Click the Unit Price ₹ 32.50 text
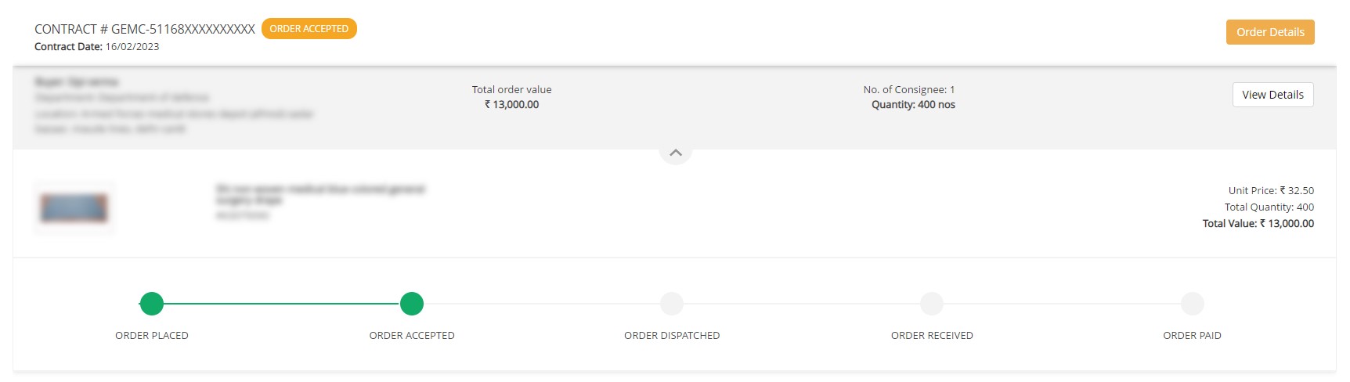 pos(1271,191)
